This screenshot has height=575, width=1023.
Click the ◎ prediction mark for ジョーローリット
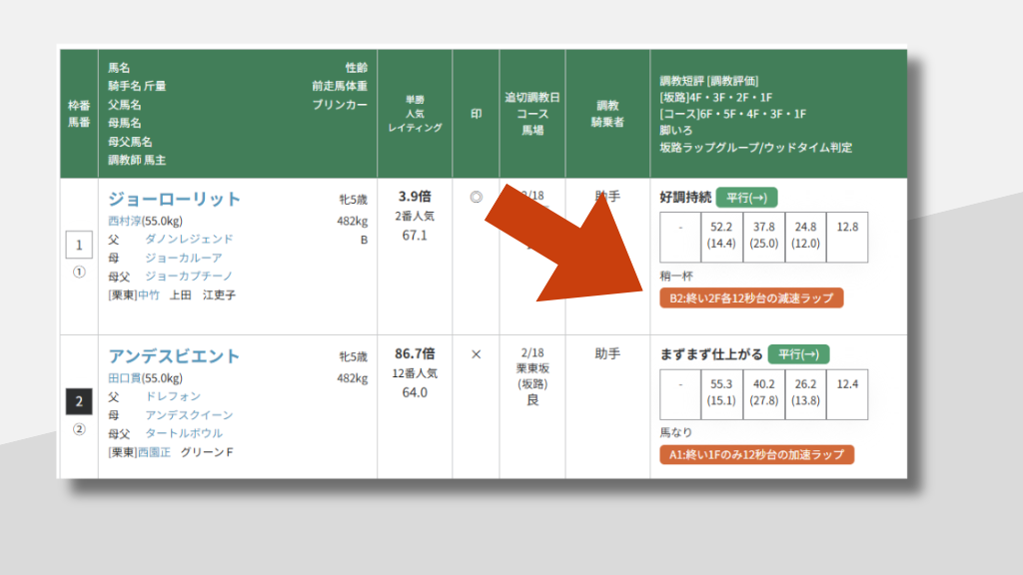pos(476,197)
